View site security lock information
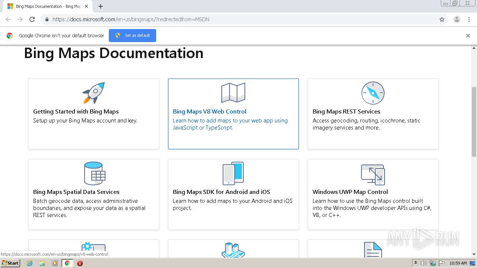Image resolution: width=477 pixels, height=268 pixels. 47,19
